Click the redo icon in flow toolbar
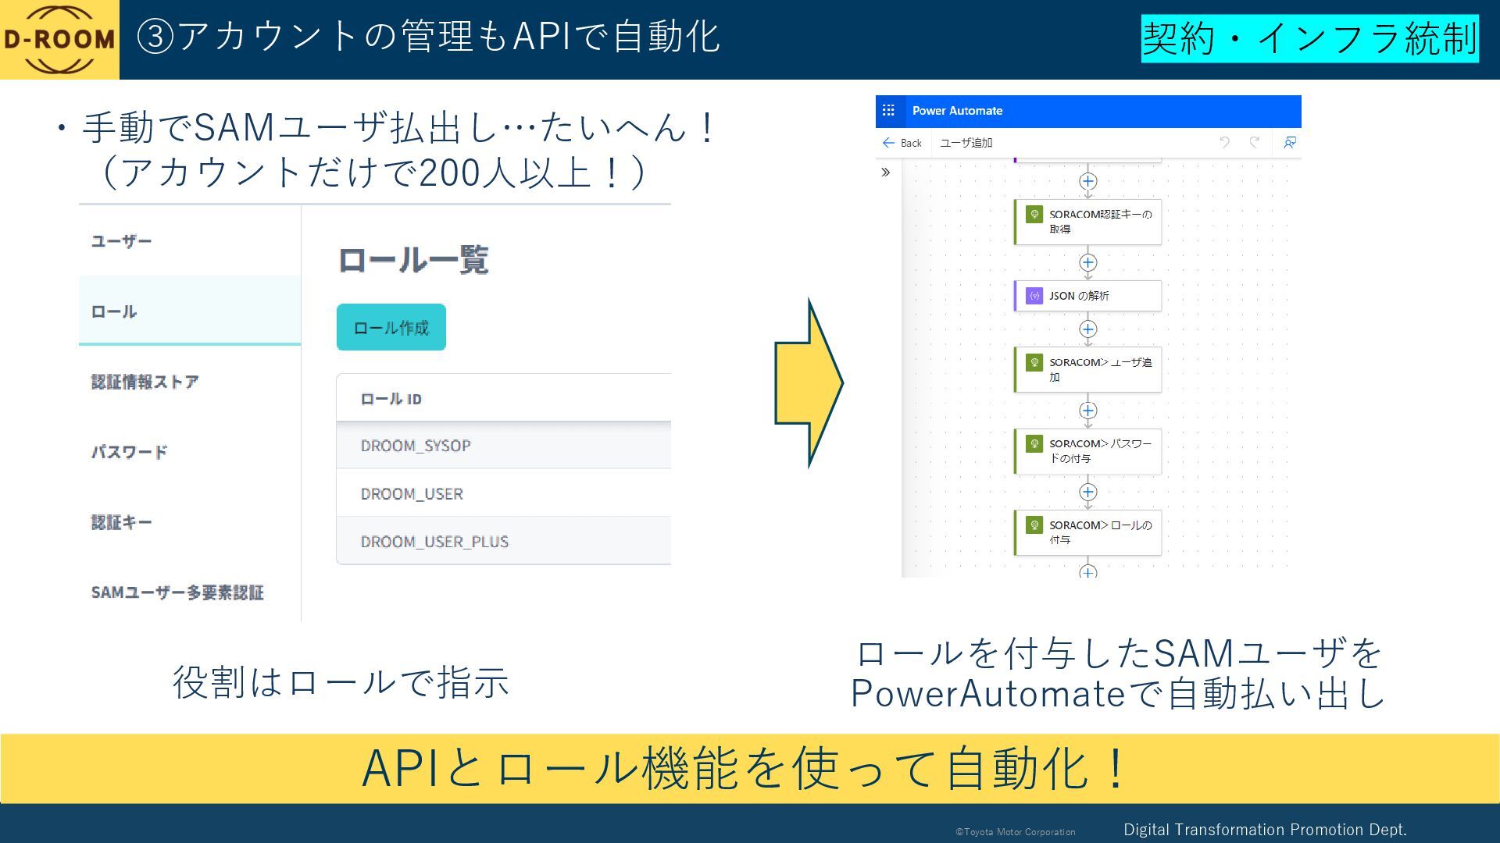 point(1255,142)
